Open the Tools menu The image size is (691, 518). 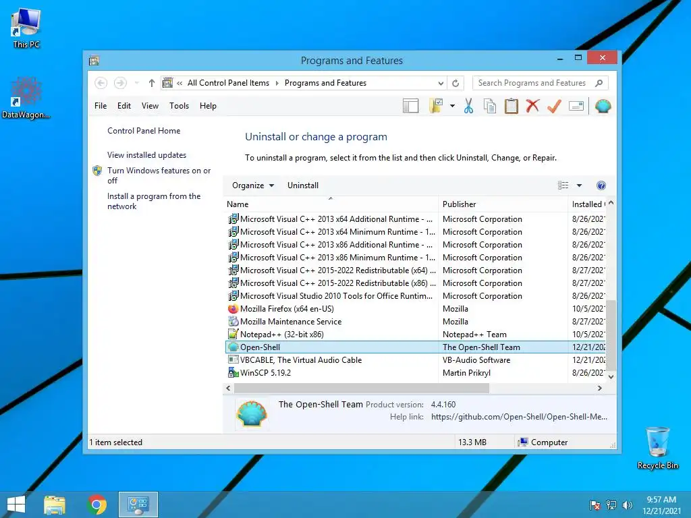(179, 106)
